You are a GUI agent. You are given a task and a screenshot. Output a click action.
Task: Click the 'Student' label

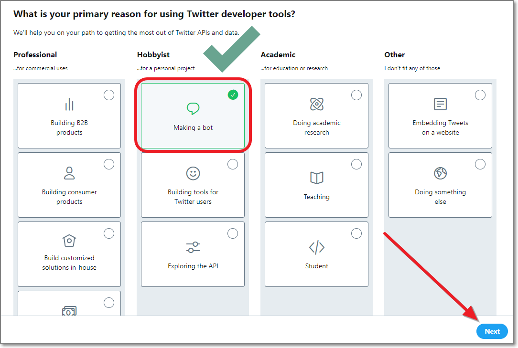[317, 266]
